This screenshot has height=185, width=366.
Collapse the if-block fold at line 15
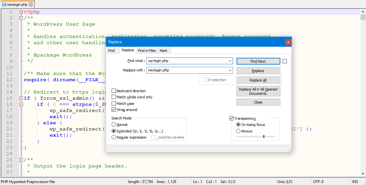[x=21, y=98]
